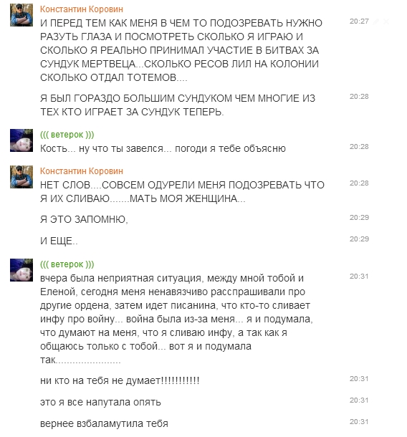407x437 pixels.
Task: Click message 'ни кто на тебя не думает!!!'
Action: pos(120,380)
